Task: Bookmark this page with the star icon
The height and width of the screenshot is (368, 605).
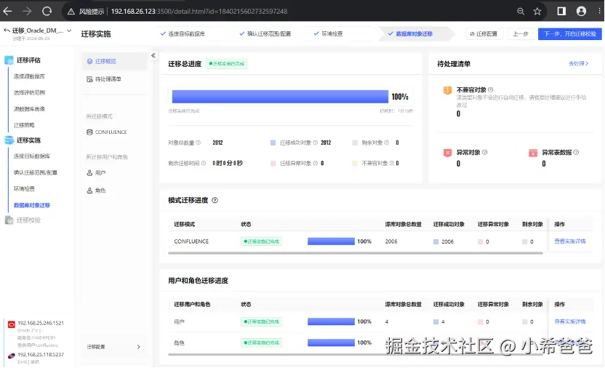Action: (537, 11)
